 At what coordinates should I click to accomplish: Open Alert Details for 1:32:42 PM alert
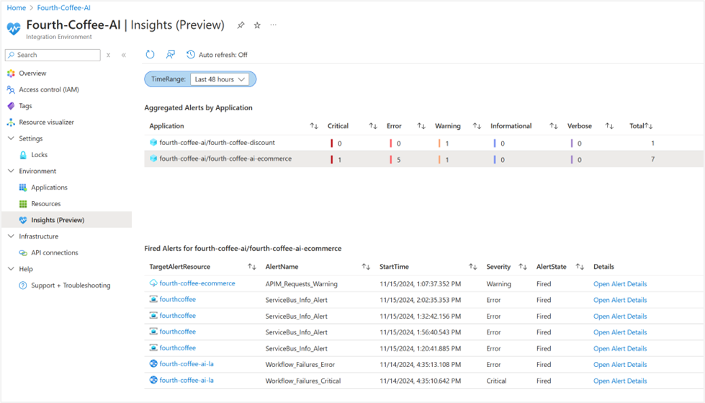point(620,316)
